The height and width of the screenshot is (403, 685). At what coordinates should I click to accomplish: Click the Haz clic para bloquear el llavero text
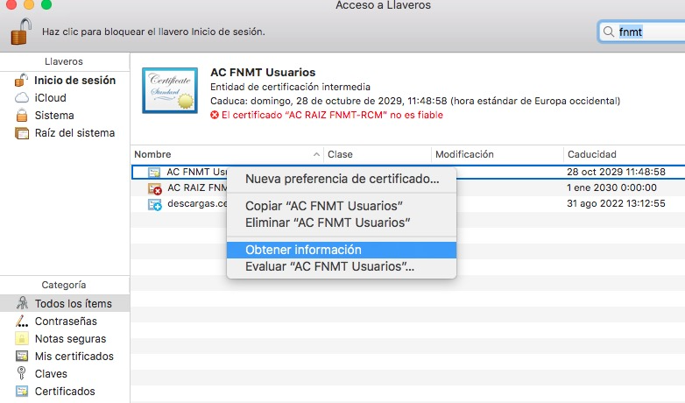(153, 32)
